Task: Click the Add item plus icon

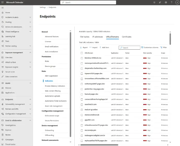Action: pyautogui.click(x=100, y=47)
